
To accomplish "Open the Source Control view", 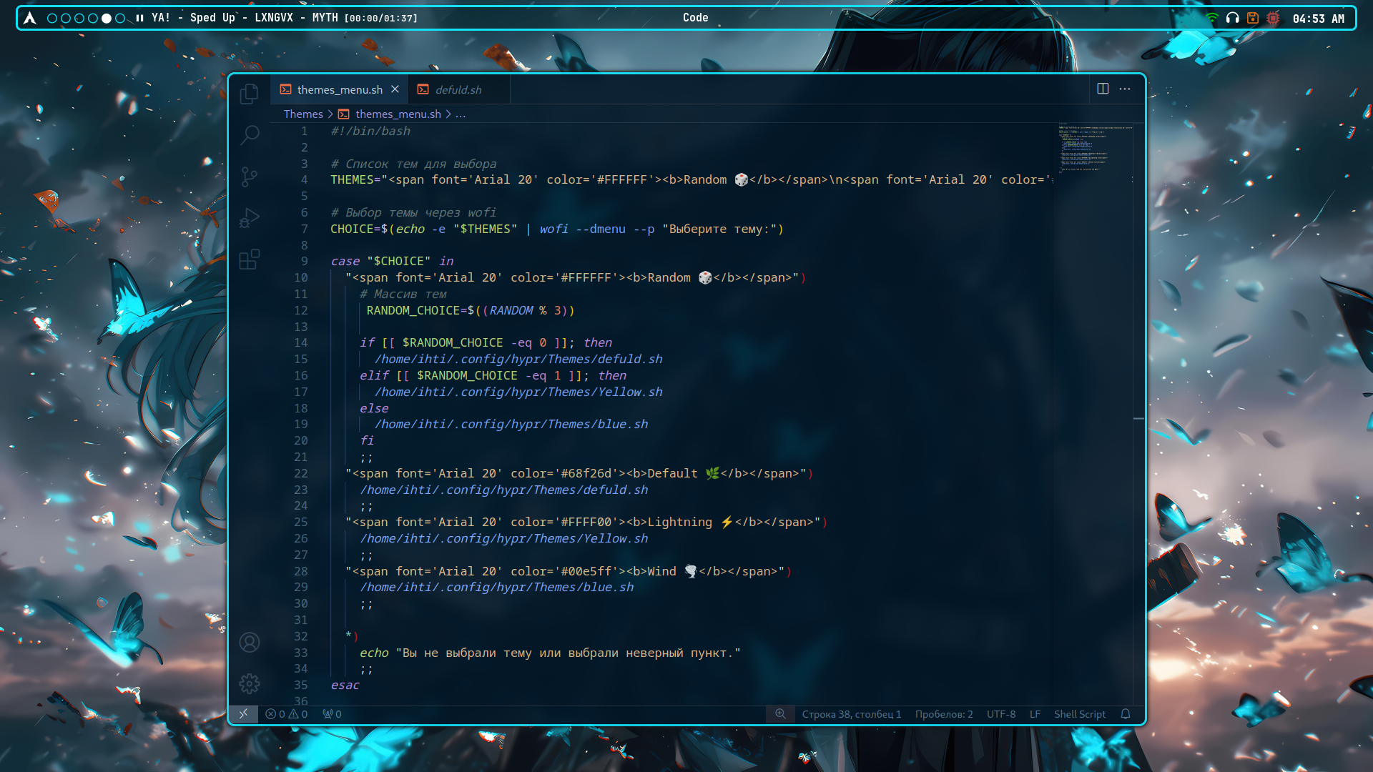I will [249, 177].
